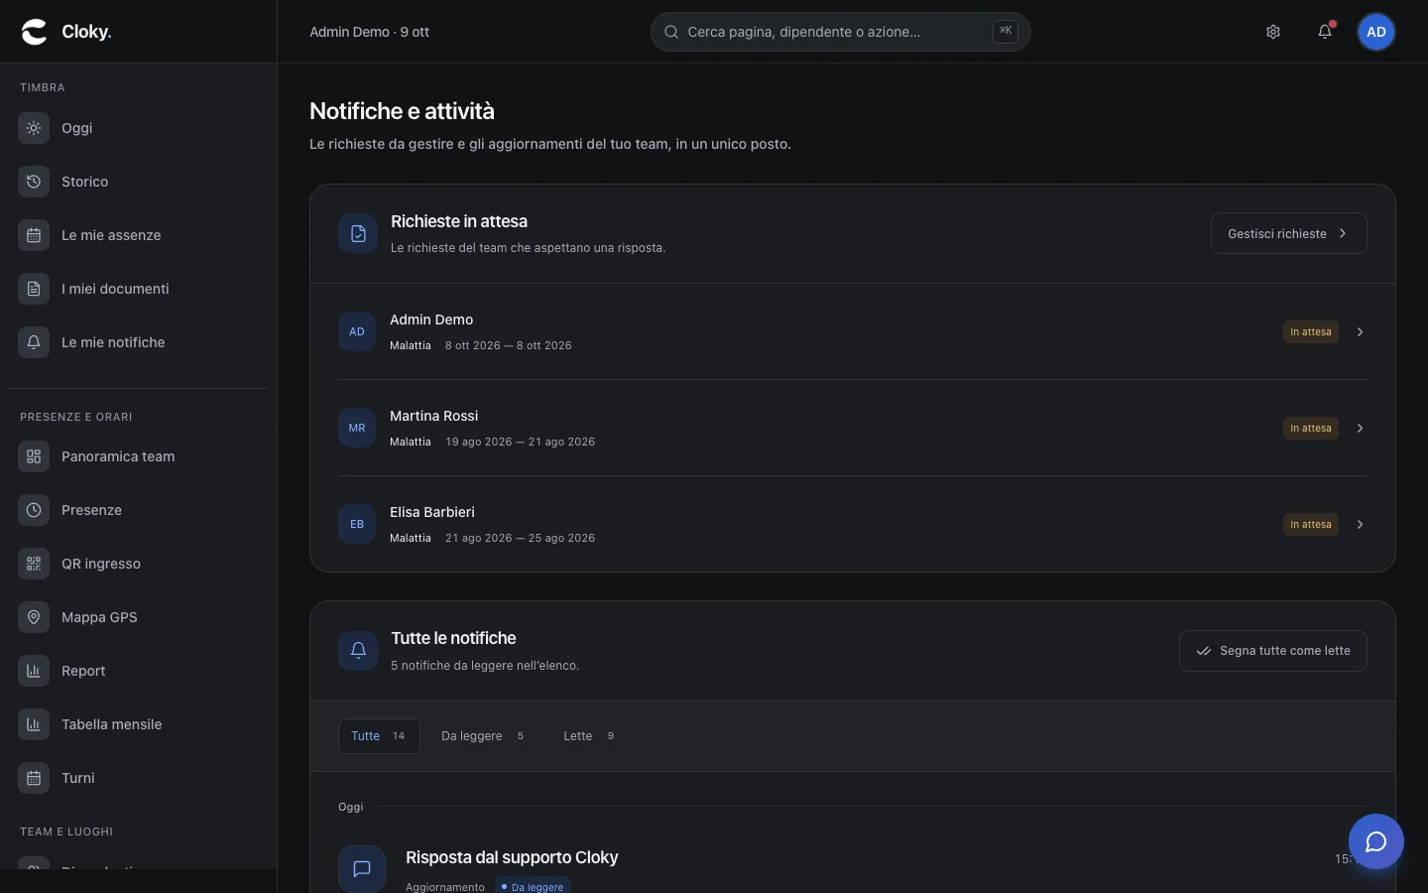Click the Gestisci richieste button

pos(1288,233)
